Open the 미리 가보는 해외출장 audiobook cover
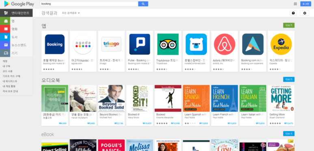This screenshot has width=314, height=151. point(55,98)
